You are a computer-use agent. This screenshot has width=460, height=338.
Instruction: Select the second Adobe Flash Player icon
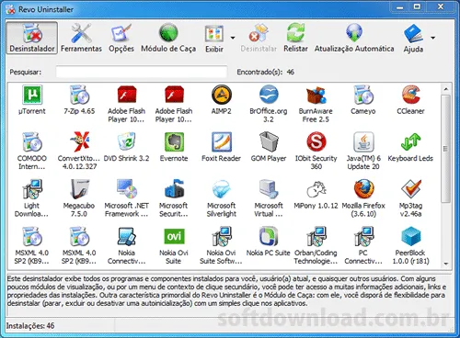coord(174,95)
